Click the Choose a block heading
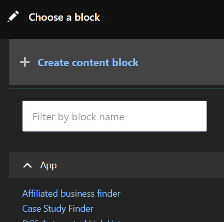This screenshot has height=222, width=224. point(64,17)
